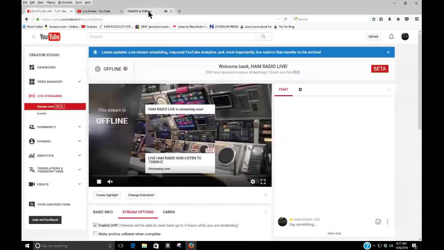Open the Firefox downloads arrow
The image size is (444, 250).
[390, 19]
